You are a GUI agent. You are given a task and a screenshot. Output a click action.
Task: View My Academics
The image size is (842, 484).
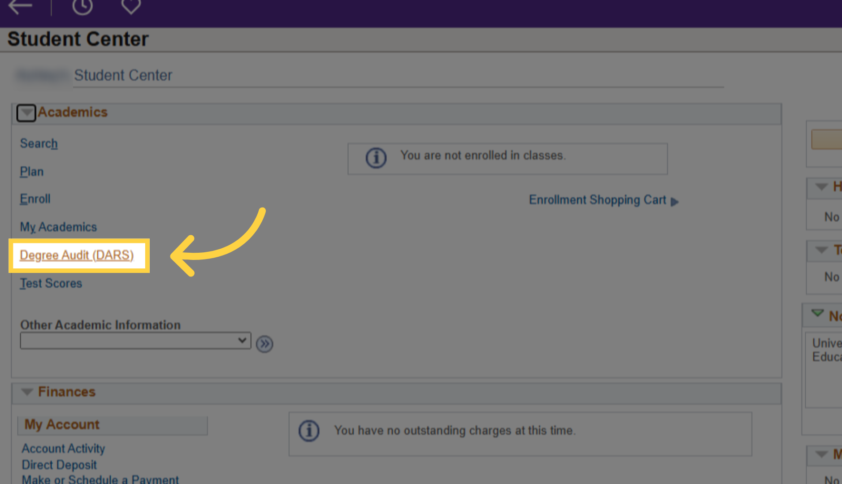pos(58,227)
